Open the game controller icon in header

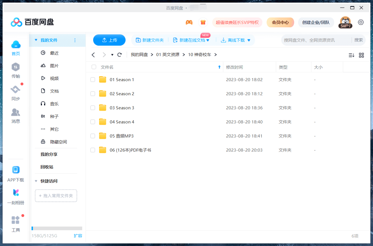click(x=189, y=22)
